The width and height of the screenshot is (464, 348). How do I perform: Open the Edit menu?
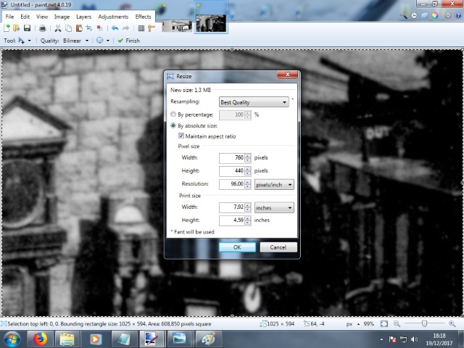[25, 17]
